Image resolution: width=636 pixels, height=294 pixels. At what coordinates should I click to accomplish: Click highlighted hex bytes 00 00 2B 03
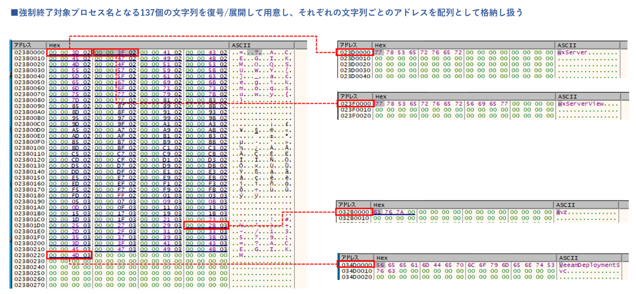pos(206,225)
